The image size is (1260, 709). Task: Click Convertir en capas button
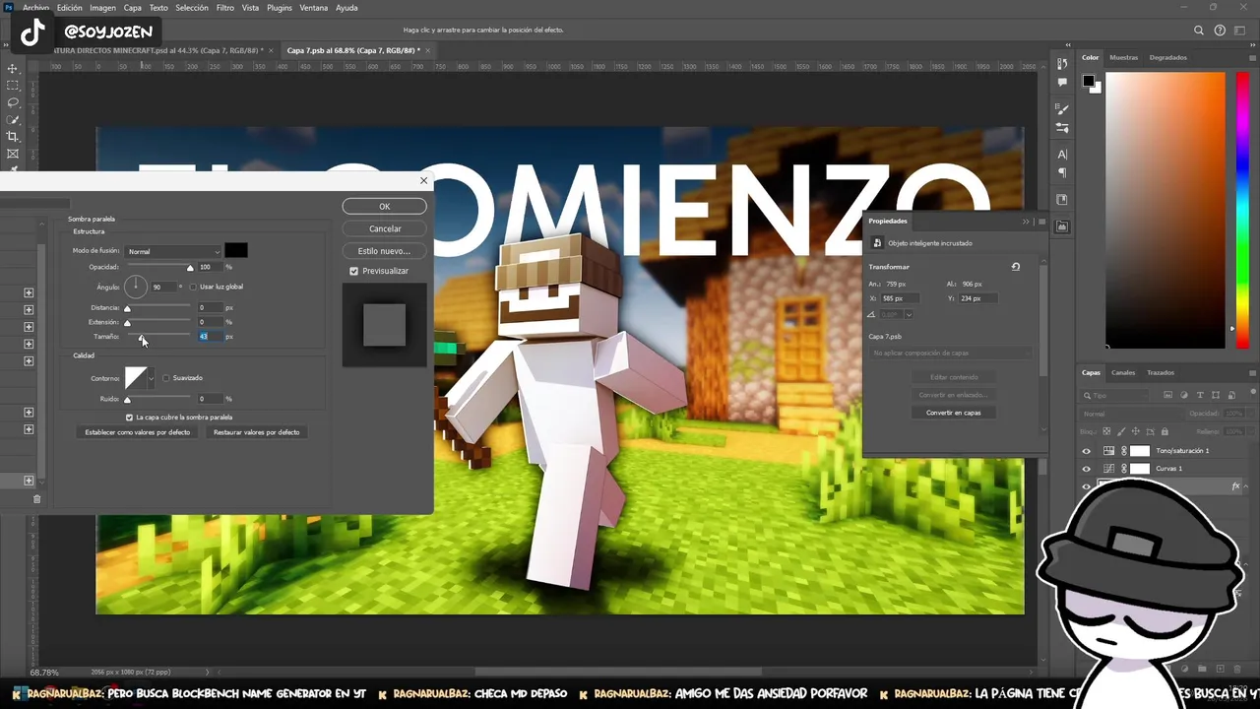click(953, 413)
